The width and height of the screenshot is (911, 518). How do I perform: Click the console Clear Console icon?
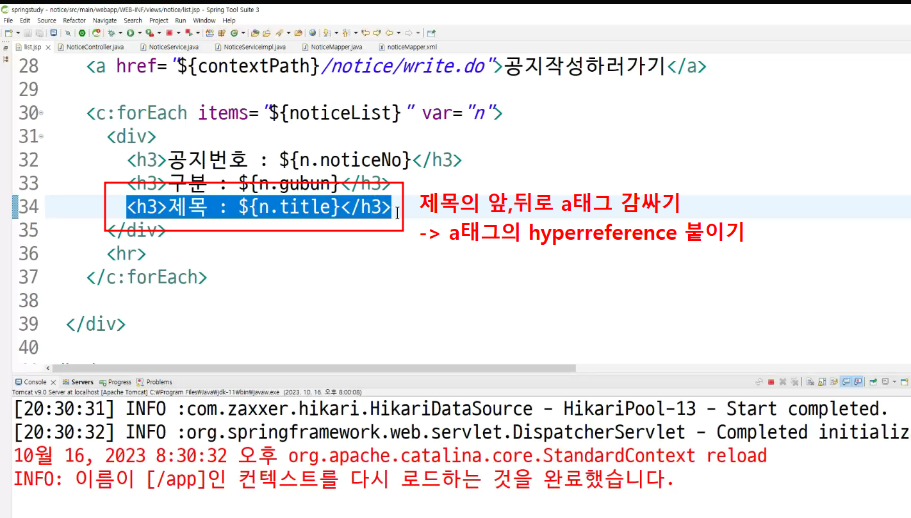pyautogui.click(x=810, y=382)
